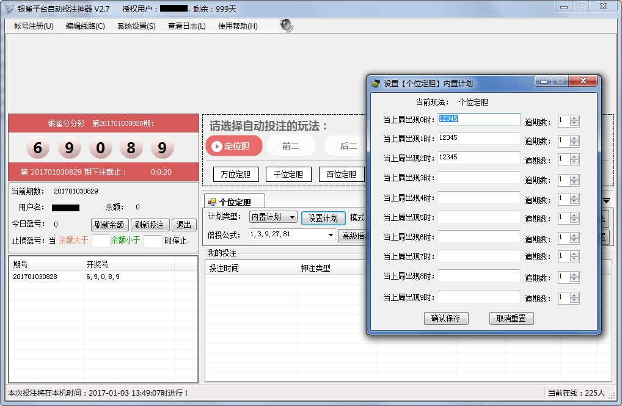Open the 查看日志 menu

click(x=186, y=26)
